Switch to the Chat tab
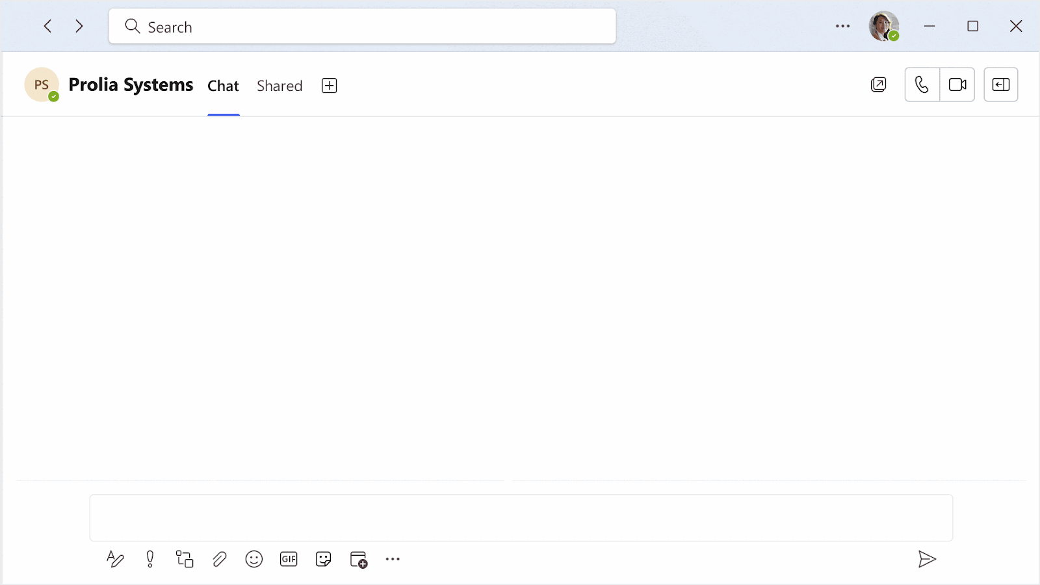This screenshot has width=1040, height=585. tap(223, 86)
